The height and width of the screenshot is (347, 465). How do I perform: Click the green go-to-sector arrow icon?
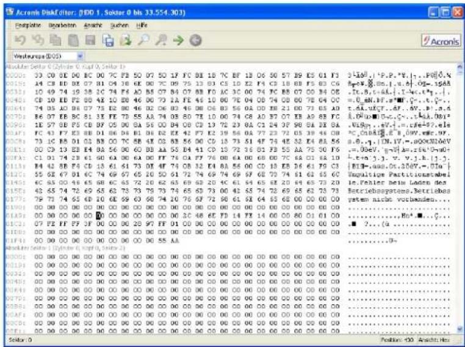click(x=179, y=40)
